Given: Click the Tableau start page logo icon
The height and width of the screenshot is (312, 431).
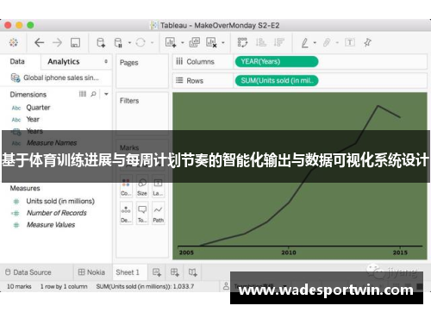Looking at the screenshot, I should tap(14, 42).
